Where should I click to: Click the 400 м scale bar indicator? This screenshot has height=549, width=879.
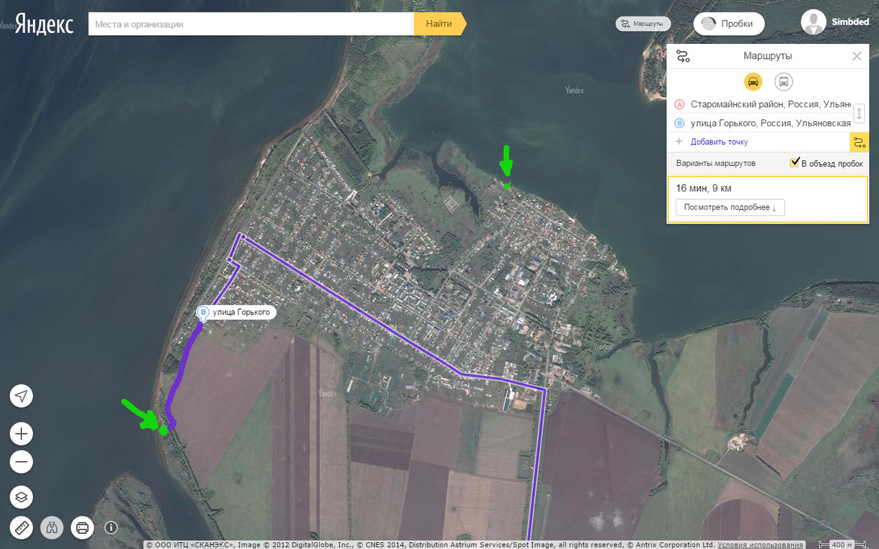(x=841, y=544)
